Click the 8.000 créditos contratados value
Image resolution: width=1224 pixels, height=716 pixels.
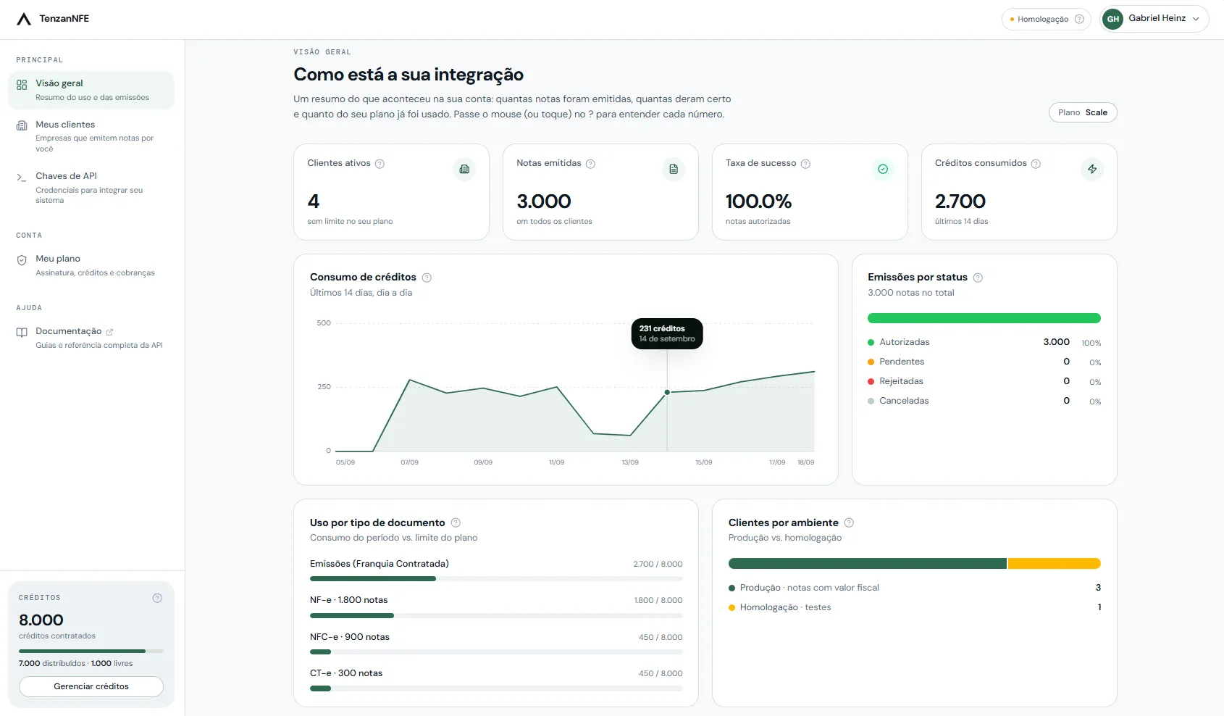(x=41, y=620)
